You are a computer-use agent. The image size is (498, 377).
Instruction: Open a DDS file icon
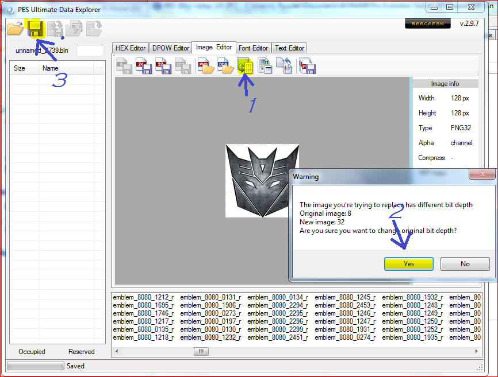pyautogui.click(x=225, y=66)
